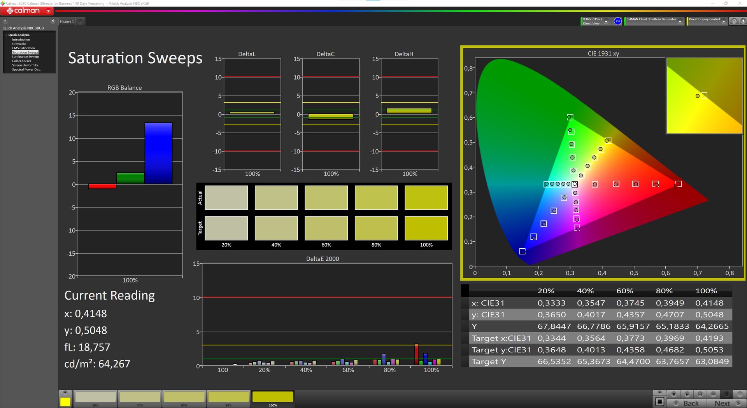
Task: Open the Introduction workflow page
Action: coord(21,40)
